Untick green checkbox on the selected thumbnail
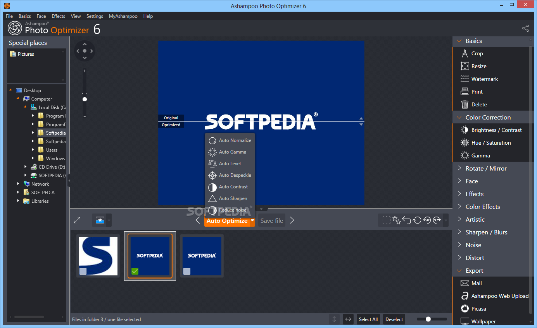 click(x=135, y=272)
